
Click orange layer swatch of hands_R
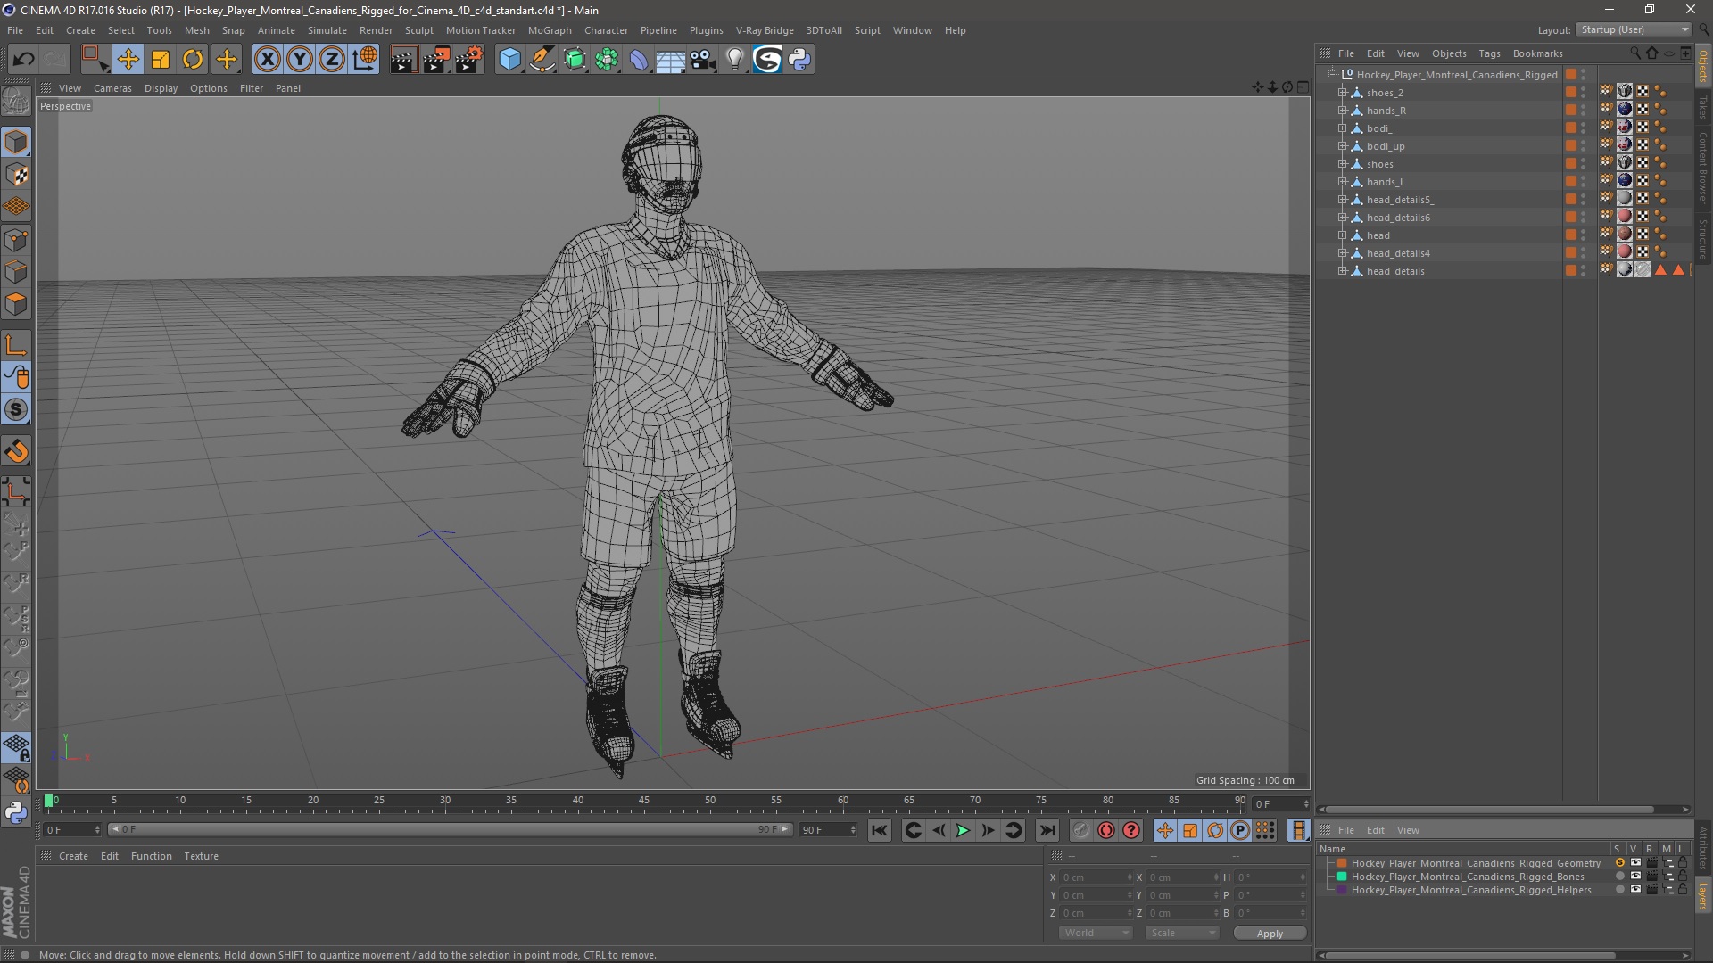pos(1570,111)
